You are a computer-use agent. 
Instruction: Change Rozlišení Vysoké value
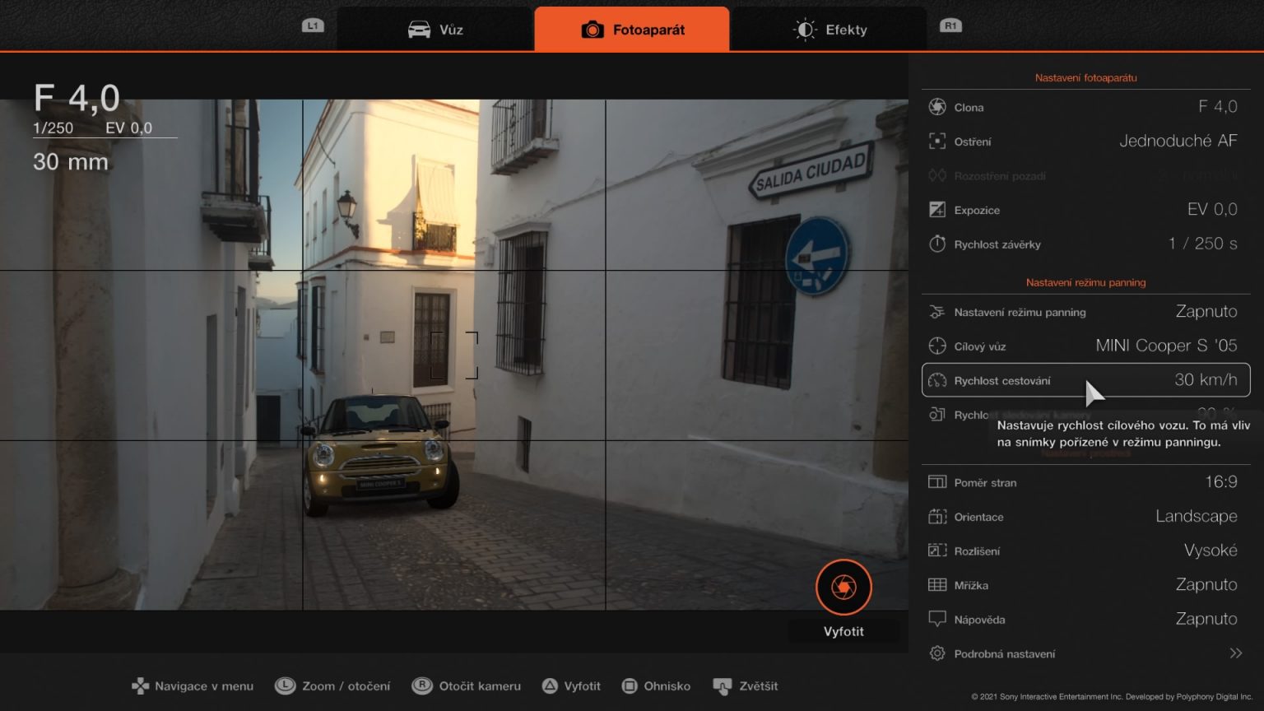[x=1211, y=551]
